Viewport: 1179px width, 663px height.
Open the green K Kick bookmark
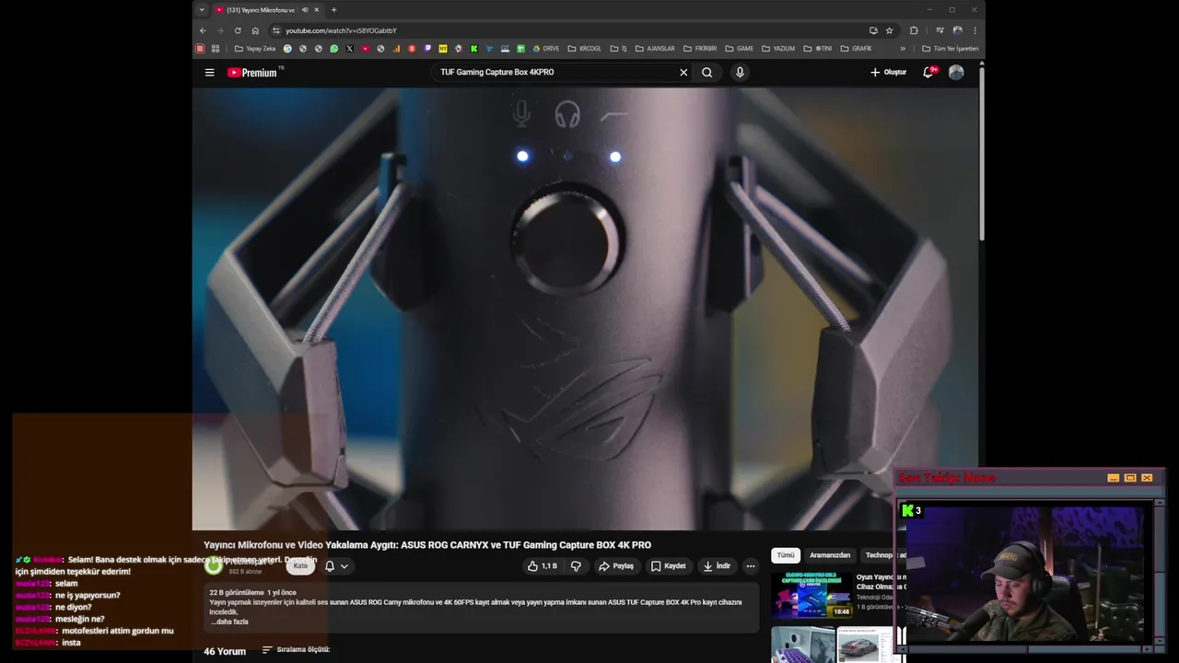pyautogui.click(x=474, y=49)
